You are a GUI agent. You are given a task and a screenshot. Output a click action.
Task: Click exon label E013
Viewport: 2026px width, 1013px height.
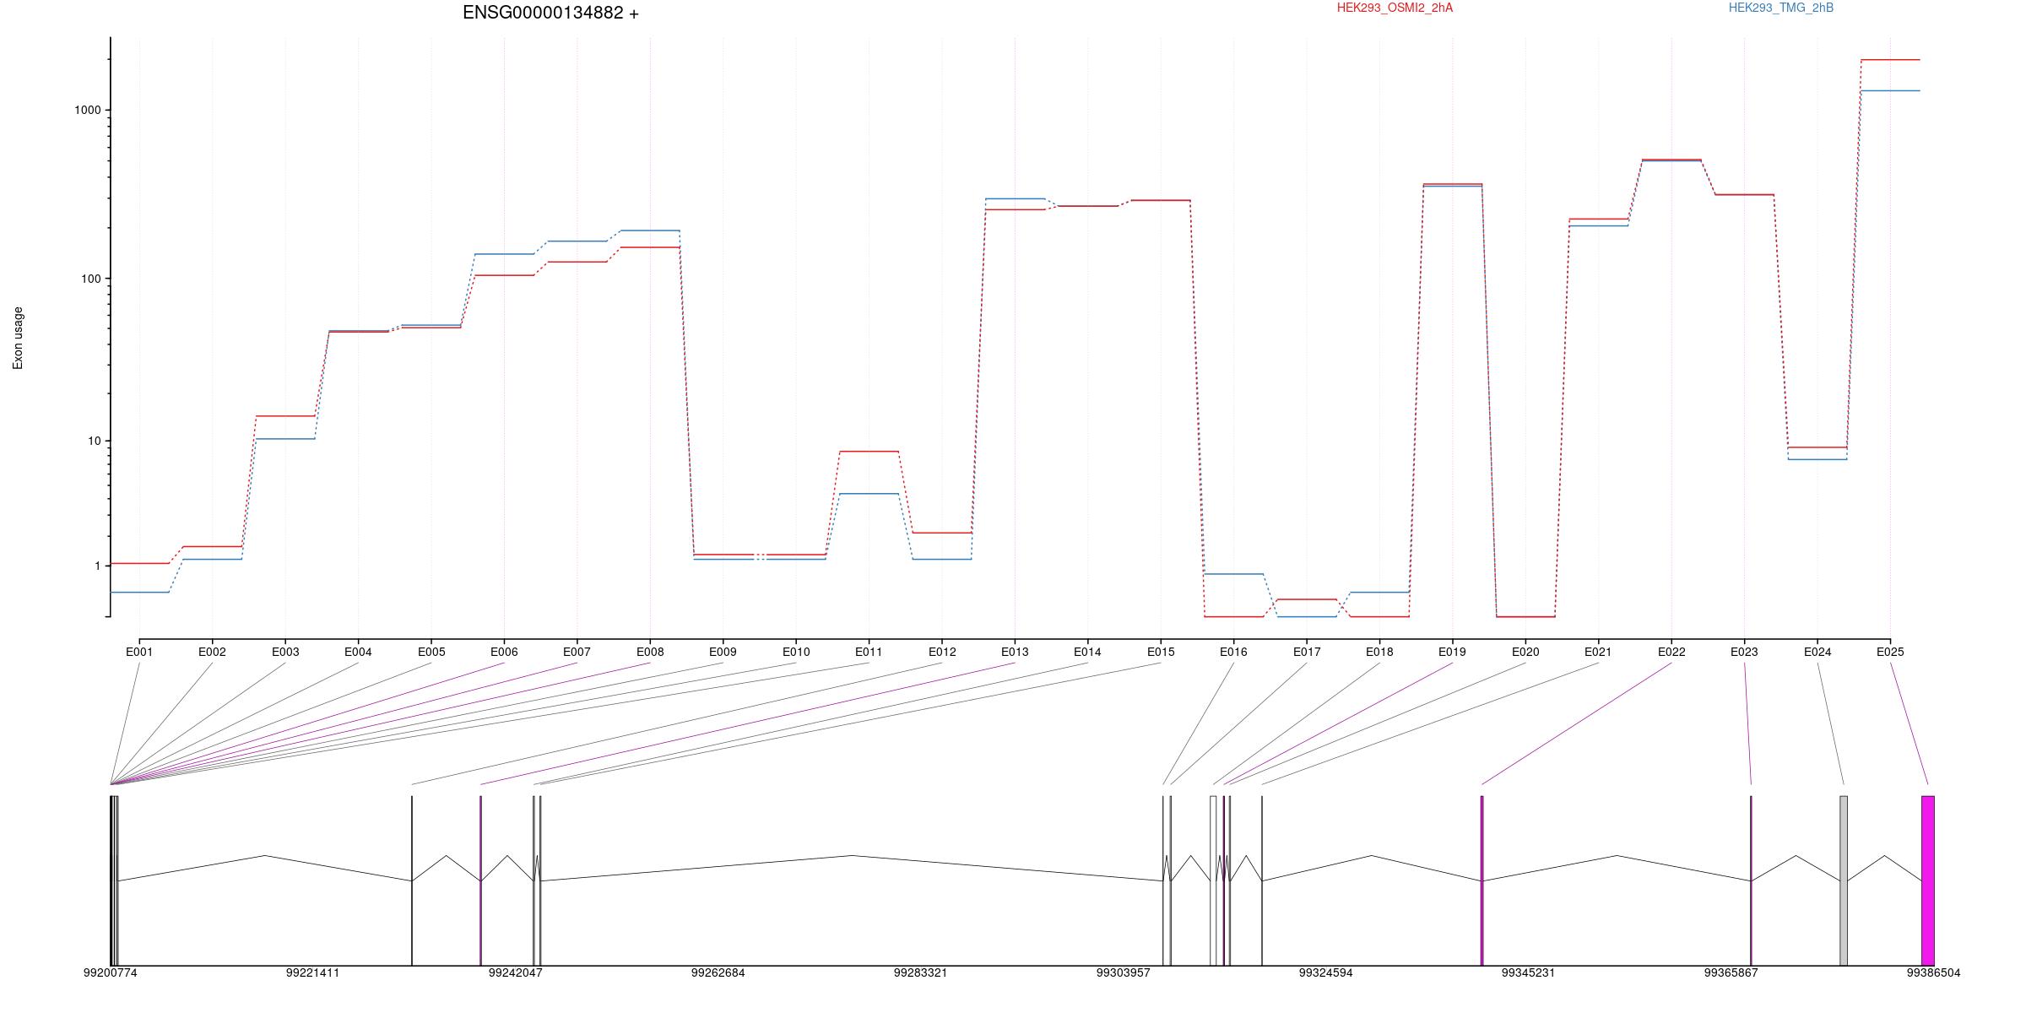pyautogui.click(x=1015, y=652)
